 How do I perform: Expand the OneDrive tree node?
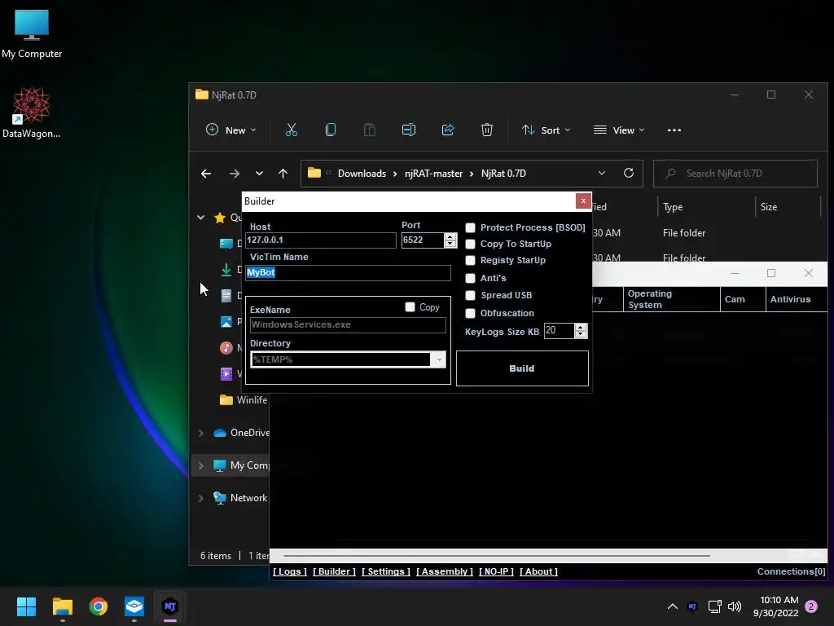[x=200, y=433]
